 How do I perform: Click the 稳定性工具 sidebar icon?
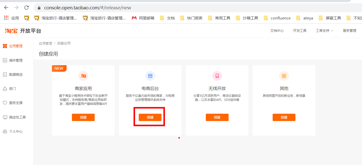pyautogui.click(x=5, y=117)
